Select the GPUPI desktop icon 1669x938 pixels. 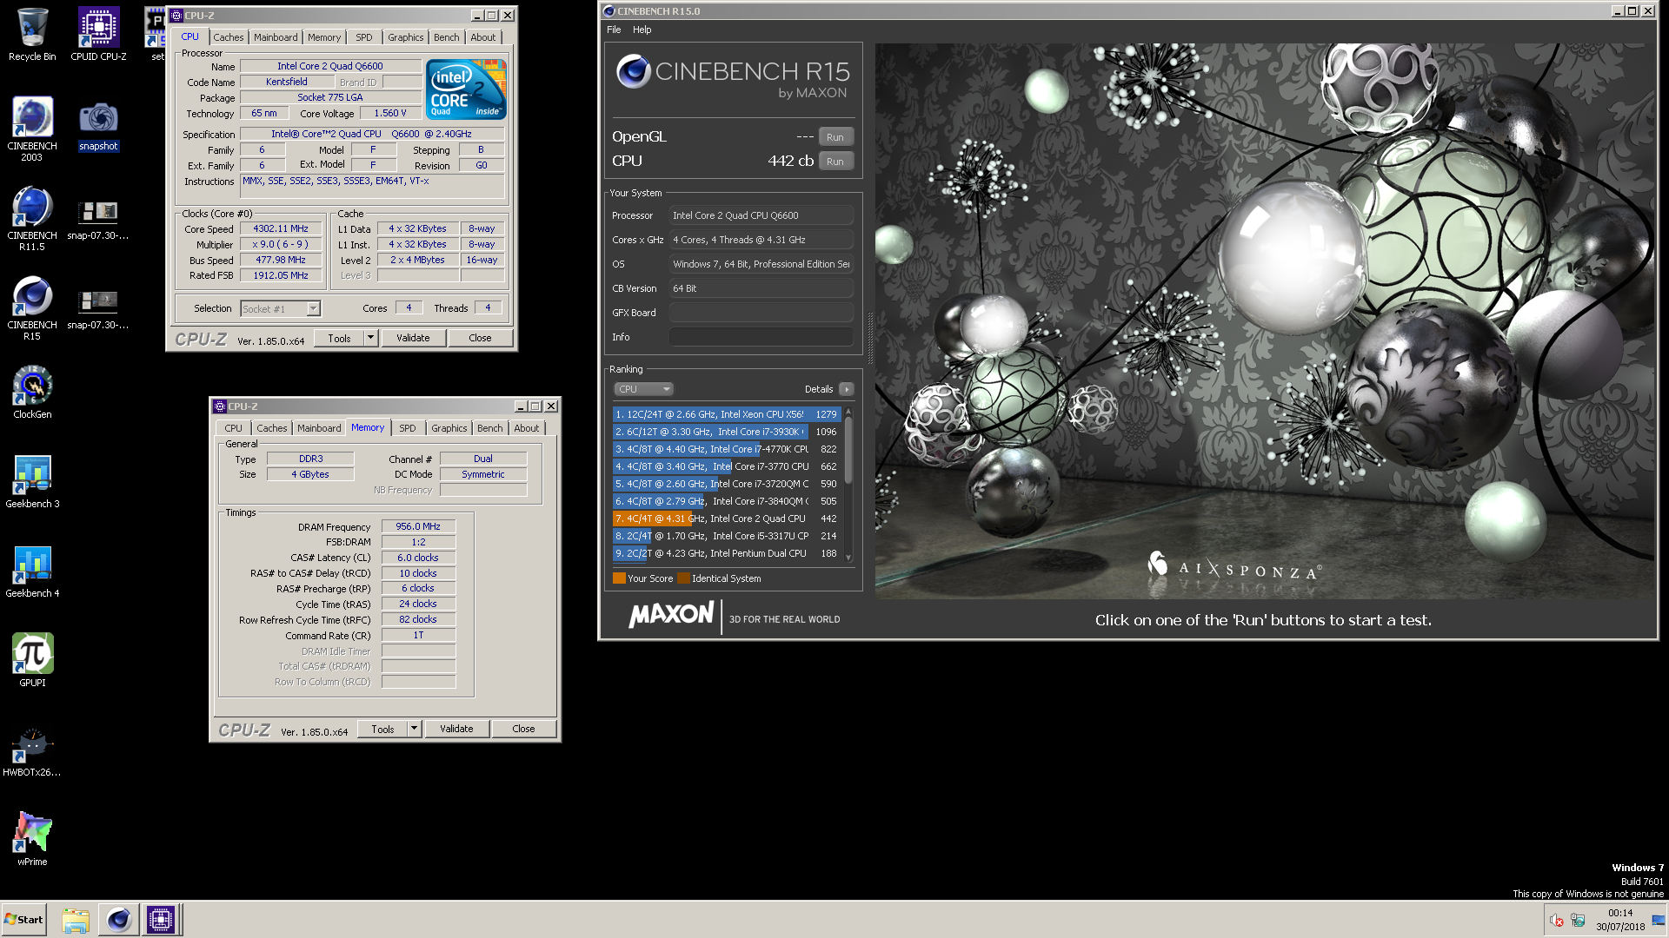32,660
